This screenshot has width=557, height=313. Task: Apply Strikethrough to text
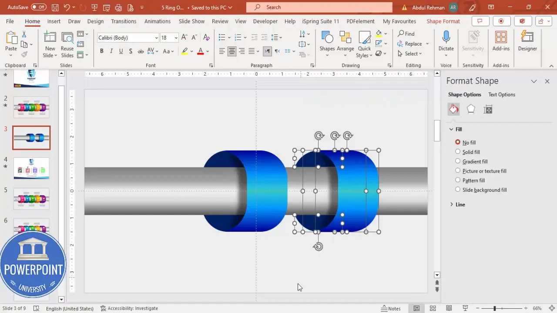click(141, 51)
